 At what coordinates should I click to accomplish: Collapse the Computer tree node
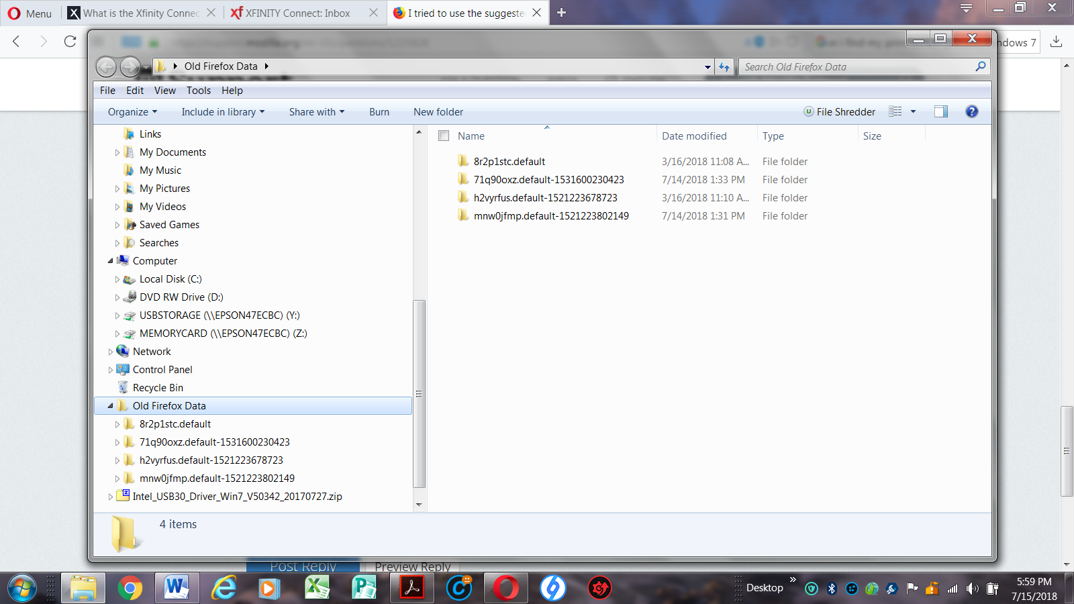pos(111,261)
